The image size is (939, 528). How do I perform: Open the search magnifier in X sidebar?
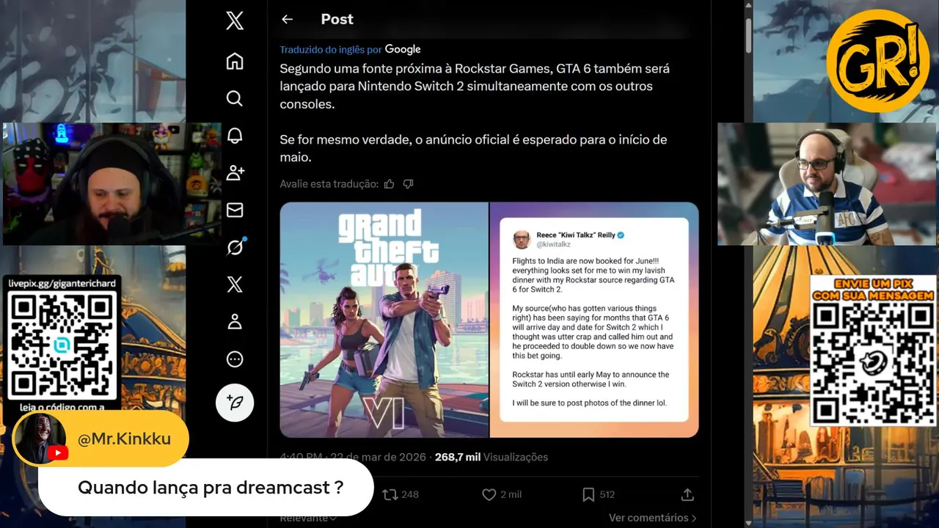click(x=235, y=98)
